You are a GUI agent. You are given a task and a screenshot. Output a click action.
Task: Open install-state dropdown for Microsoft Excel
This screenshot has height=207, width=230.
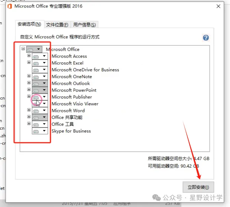(x=40, y=63)
